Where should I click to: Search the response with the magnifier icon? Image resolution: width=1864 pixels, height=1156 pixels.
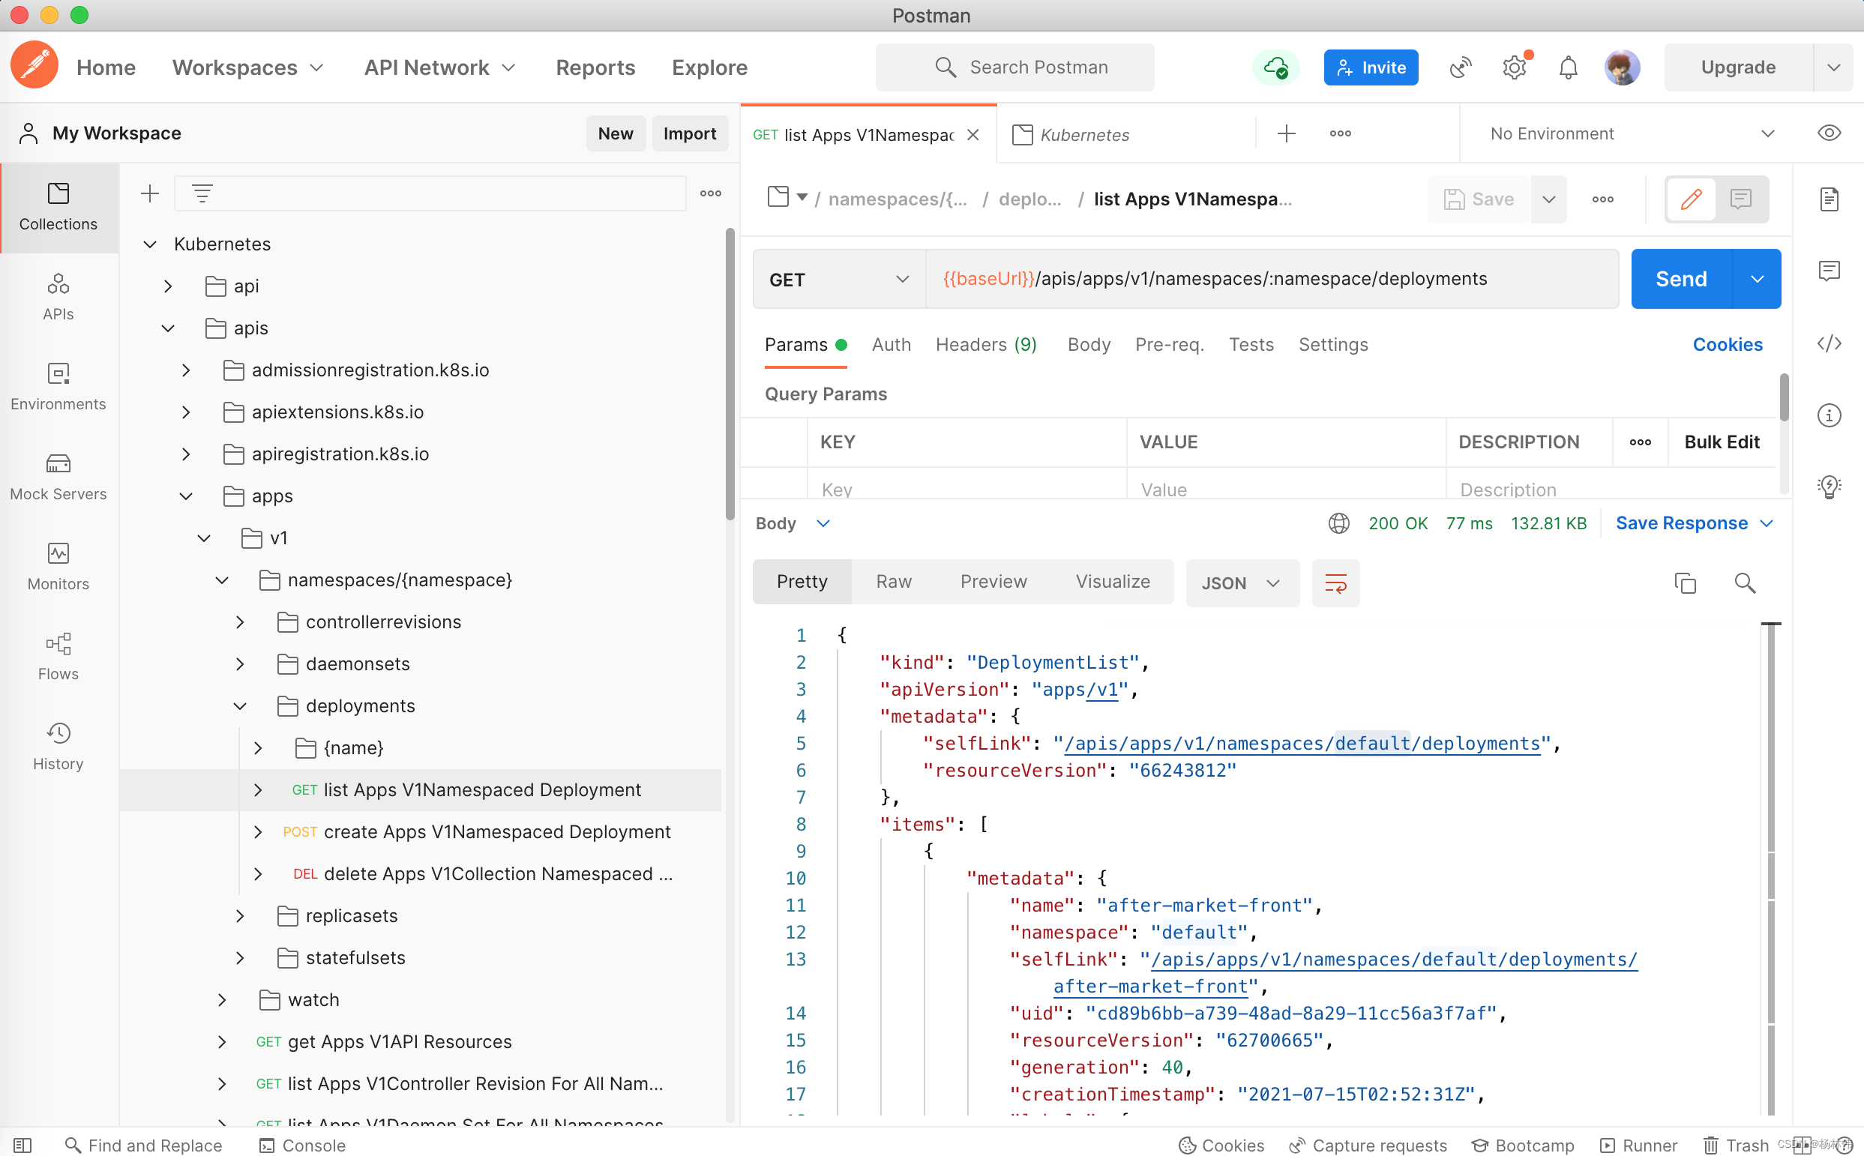tap(1744, 582)
